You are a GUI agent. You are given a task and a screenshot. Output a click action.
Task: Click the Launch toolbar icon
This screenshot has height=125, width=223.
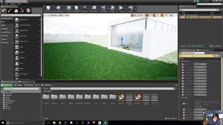point(130,9)
